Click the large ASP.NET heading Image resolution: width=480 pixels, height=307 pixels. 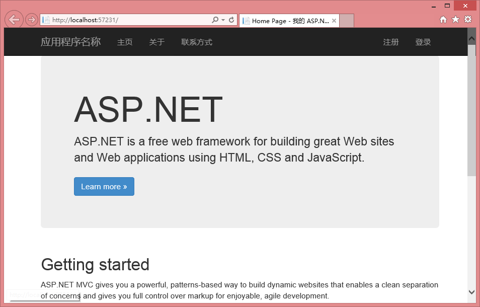coord(148,110)
